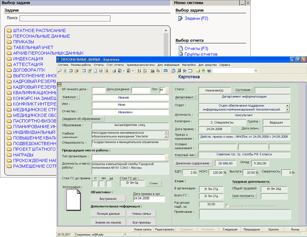Click the Внутренняя button under Объективки

pos(108,199)
